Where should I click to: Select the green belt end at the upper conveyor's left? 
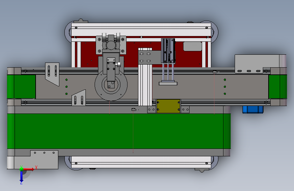coord(21,86)
